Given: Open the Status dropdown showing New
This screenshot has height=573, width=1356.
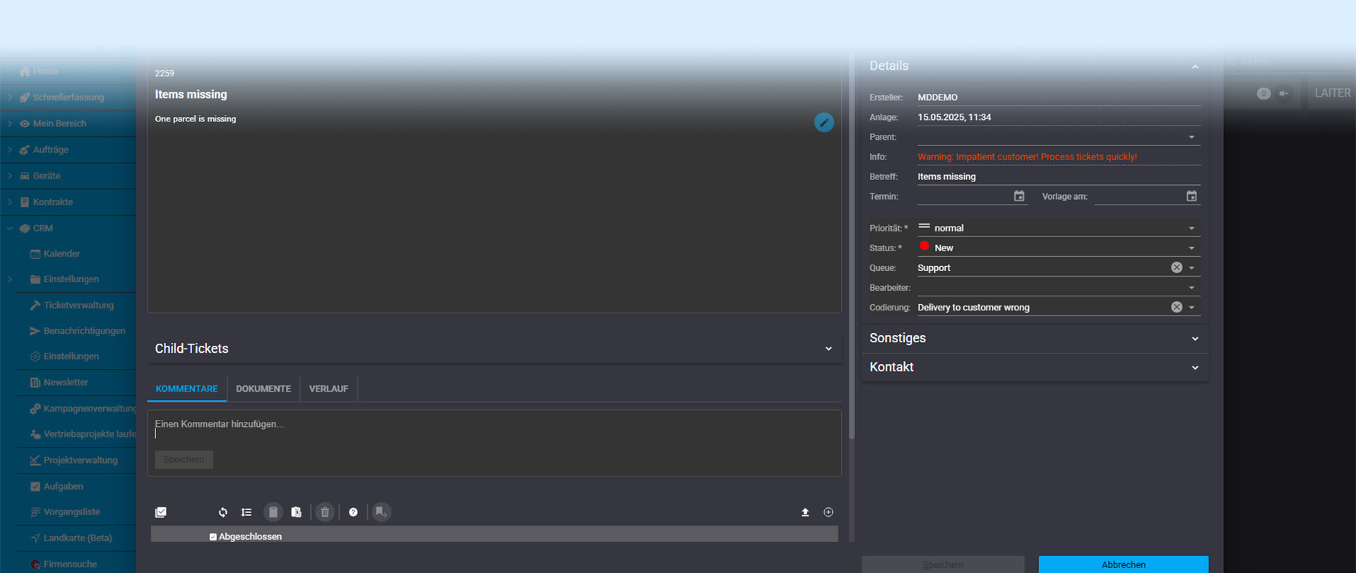Looking at the screenshot, I should click(1191, 248).
